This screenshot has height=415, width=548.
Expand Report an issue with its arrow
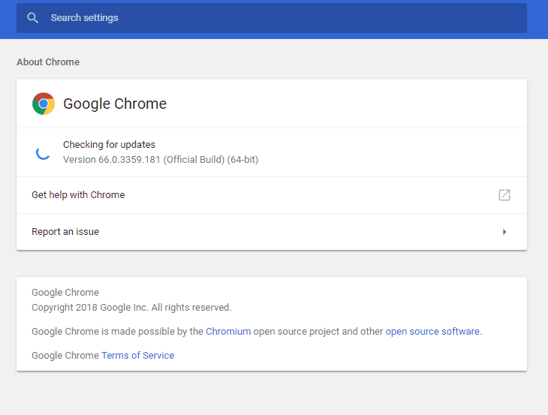[x=504, y=232]
